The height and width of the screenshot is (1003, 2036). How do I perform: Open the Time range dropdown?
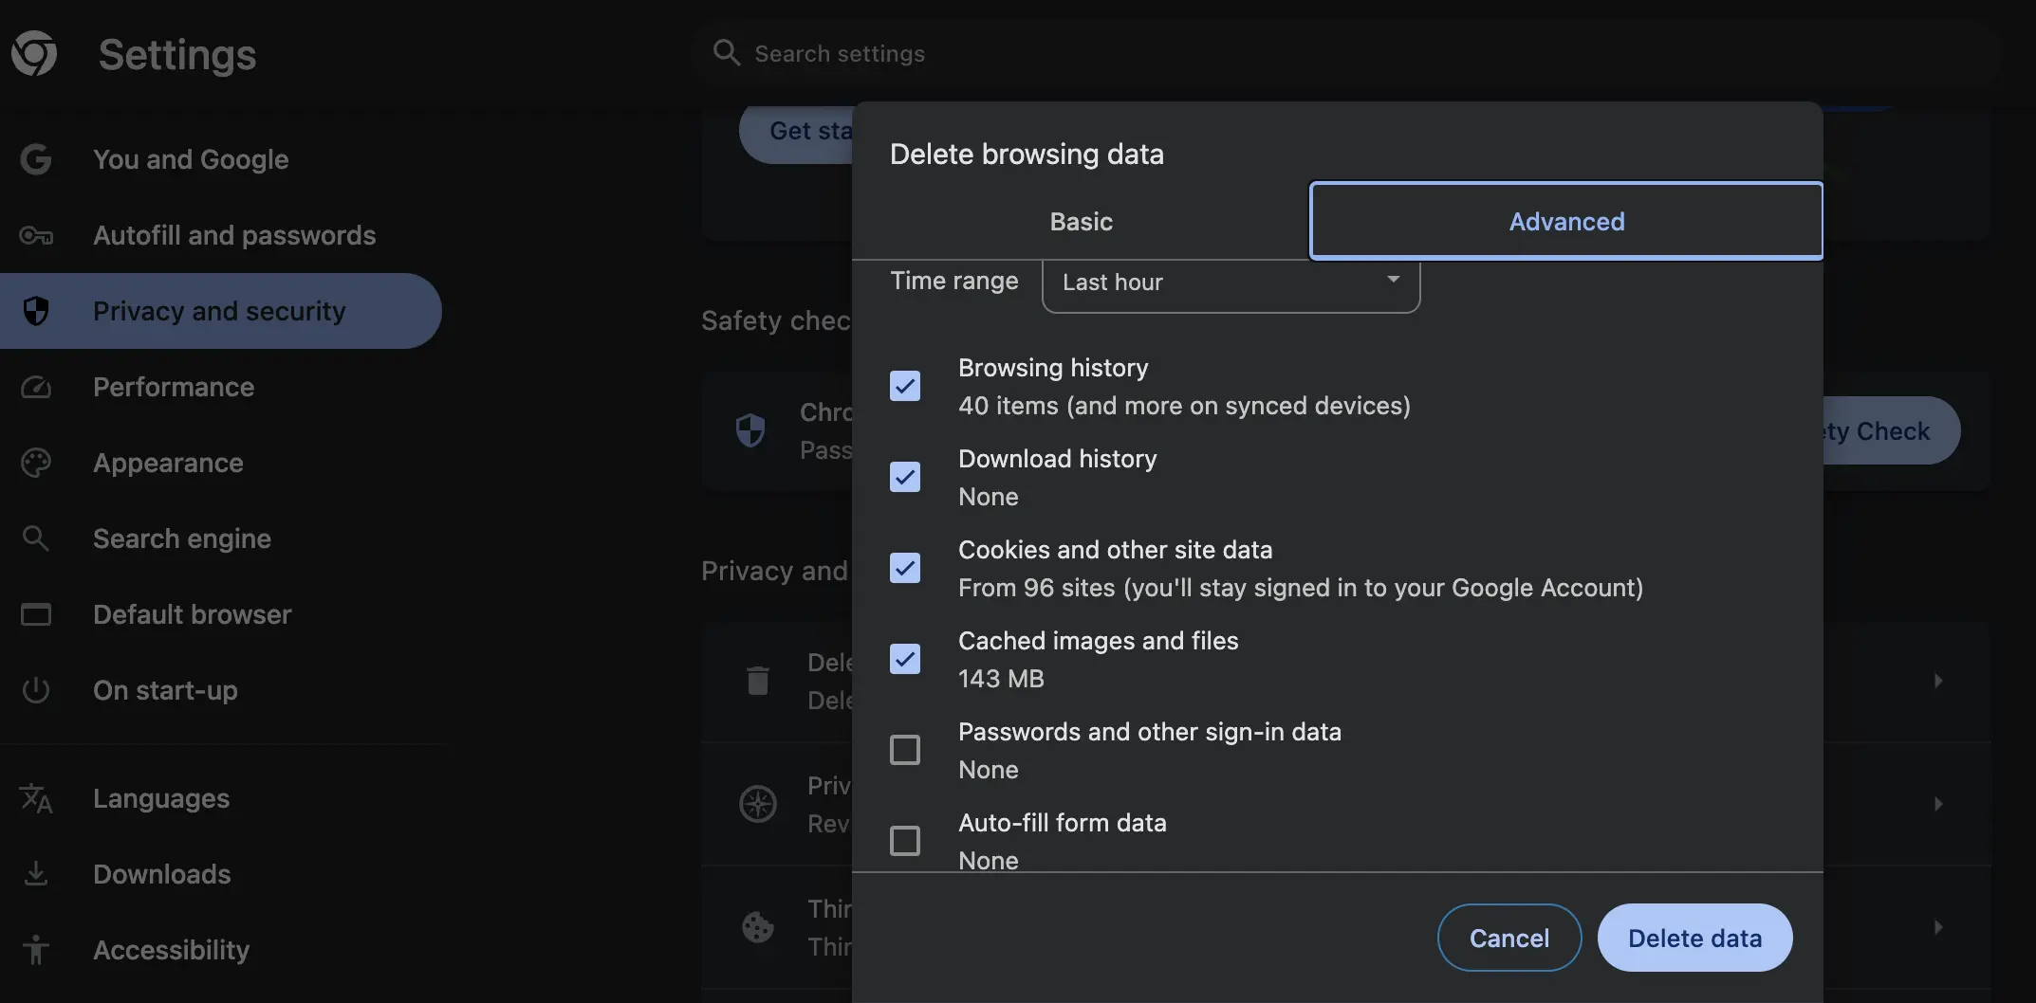[x=1231, y=283]
